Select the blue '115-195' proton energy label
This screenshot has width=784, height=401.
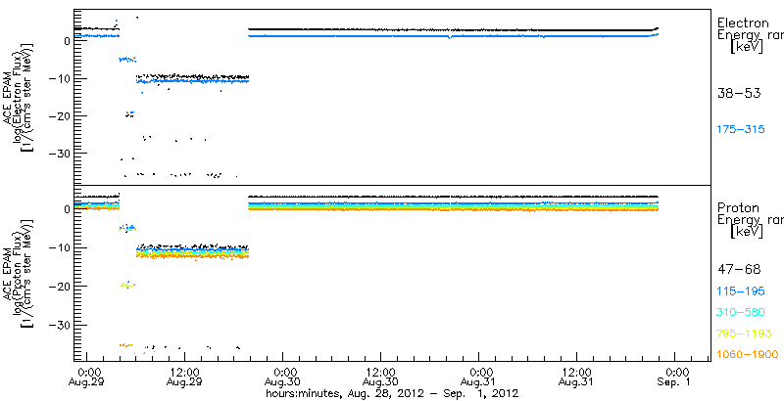click(741, 291)
